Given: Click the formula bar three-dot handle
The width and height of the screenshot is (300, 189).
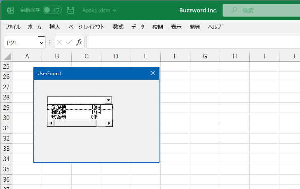Looking at the screenshot, I should [x=50, y=42].
